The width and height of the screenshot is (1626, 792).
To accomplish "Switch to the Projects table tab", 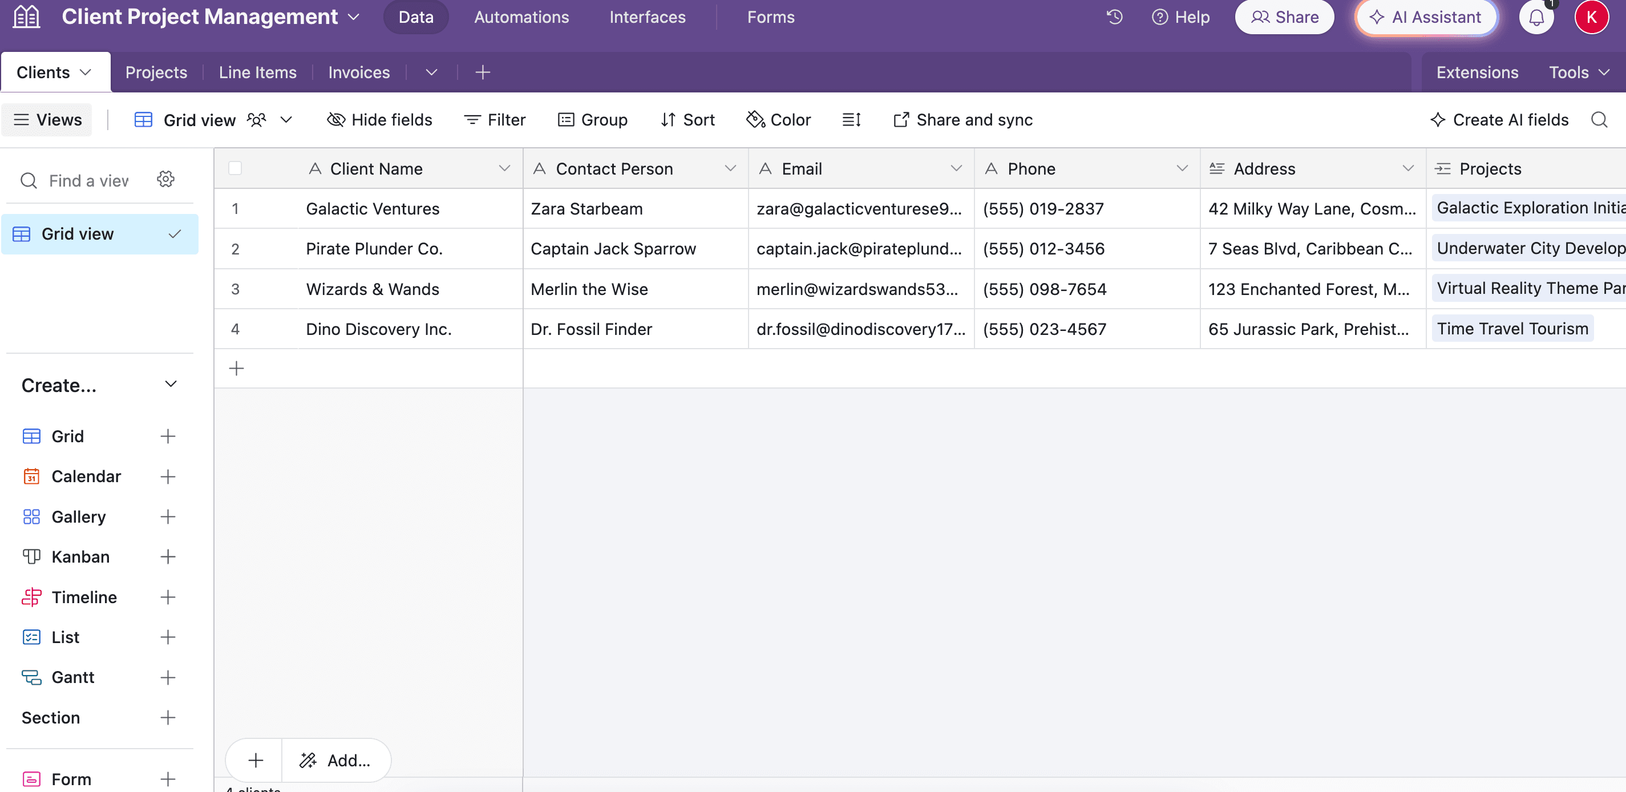I will [156, 72].
